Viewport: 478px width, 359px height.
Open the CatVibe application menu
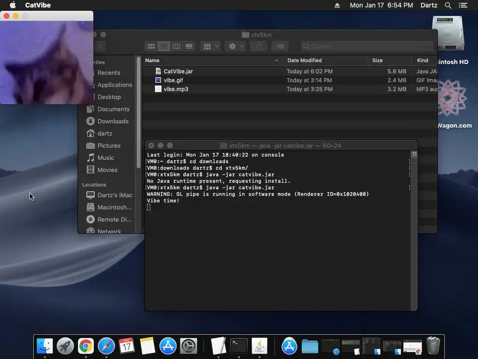point(38,5)
